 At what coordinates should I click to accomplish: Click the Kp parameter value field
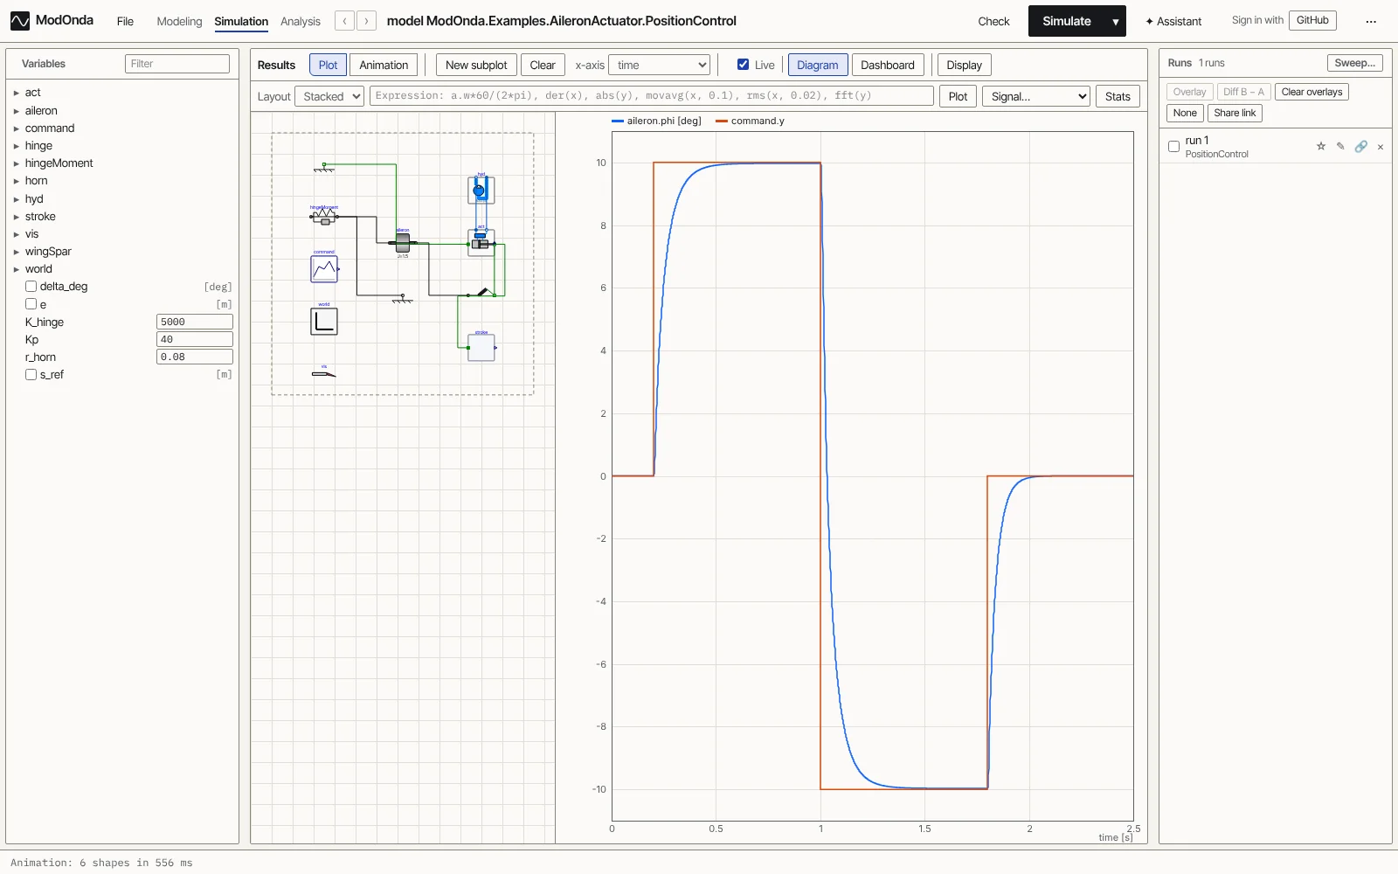(195, 339)
